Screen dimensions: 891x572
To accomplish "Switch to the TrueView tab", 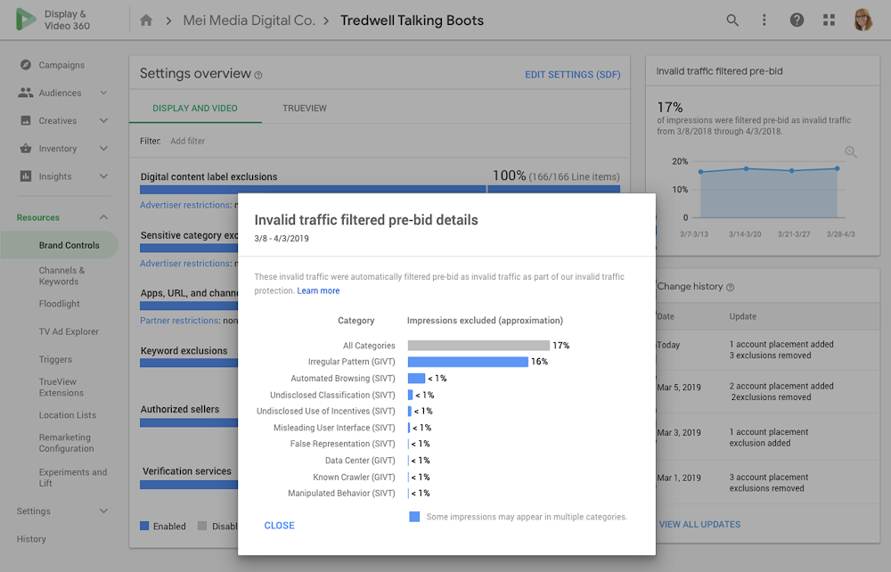I will click(305, 109).
